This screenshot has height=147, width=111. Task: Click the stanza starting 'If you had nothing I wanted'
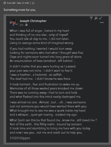coord(47,55)
